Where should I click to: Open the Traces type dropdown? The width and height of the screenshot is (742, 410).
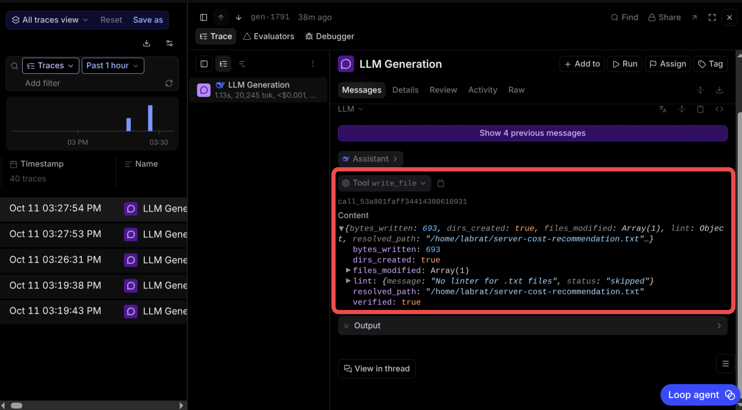51,66
